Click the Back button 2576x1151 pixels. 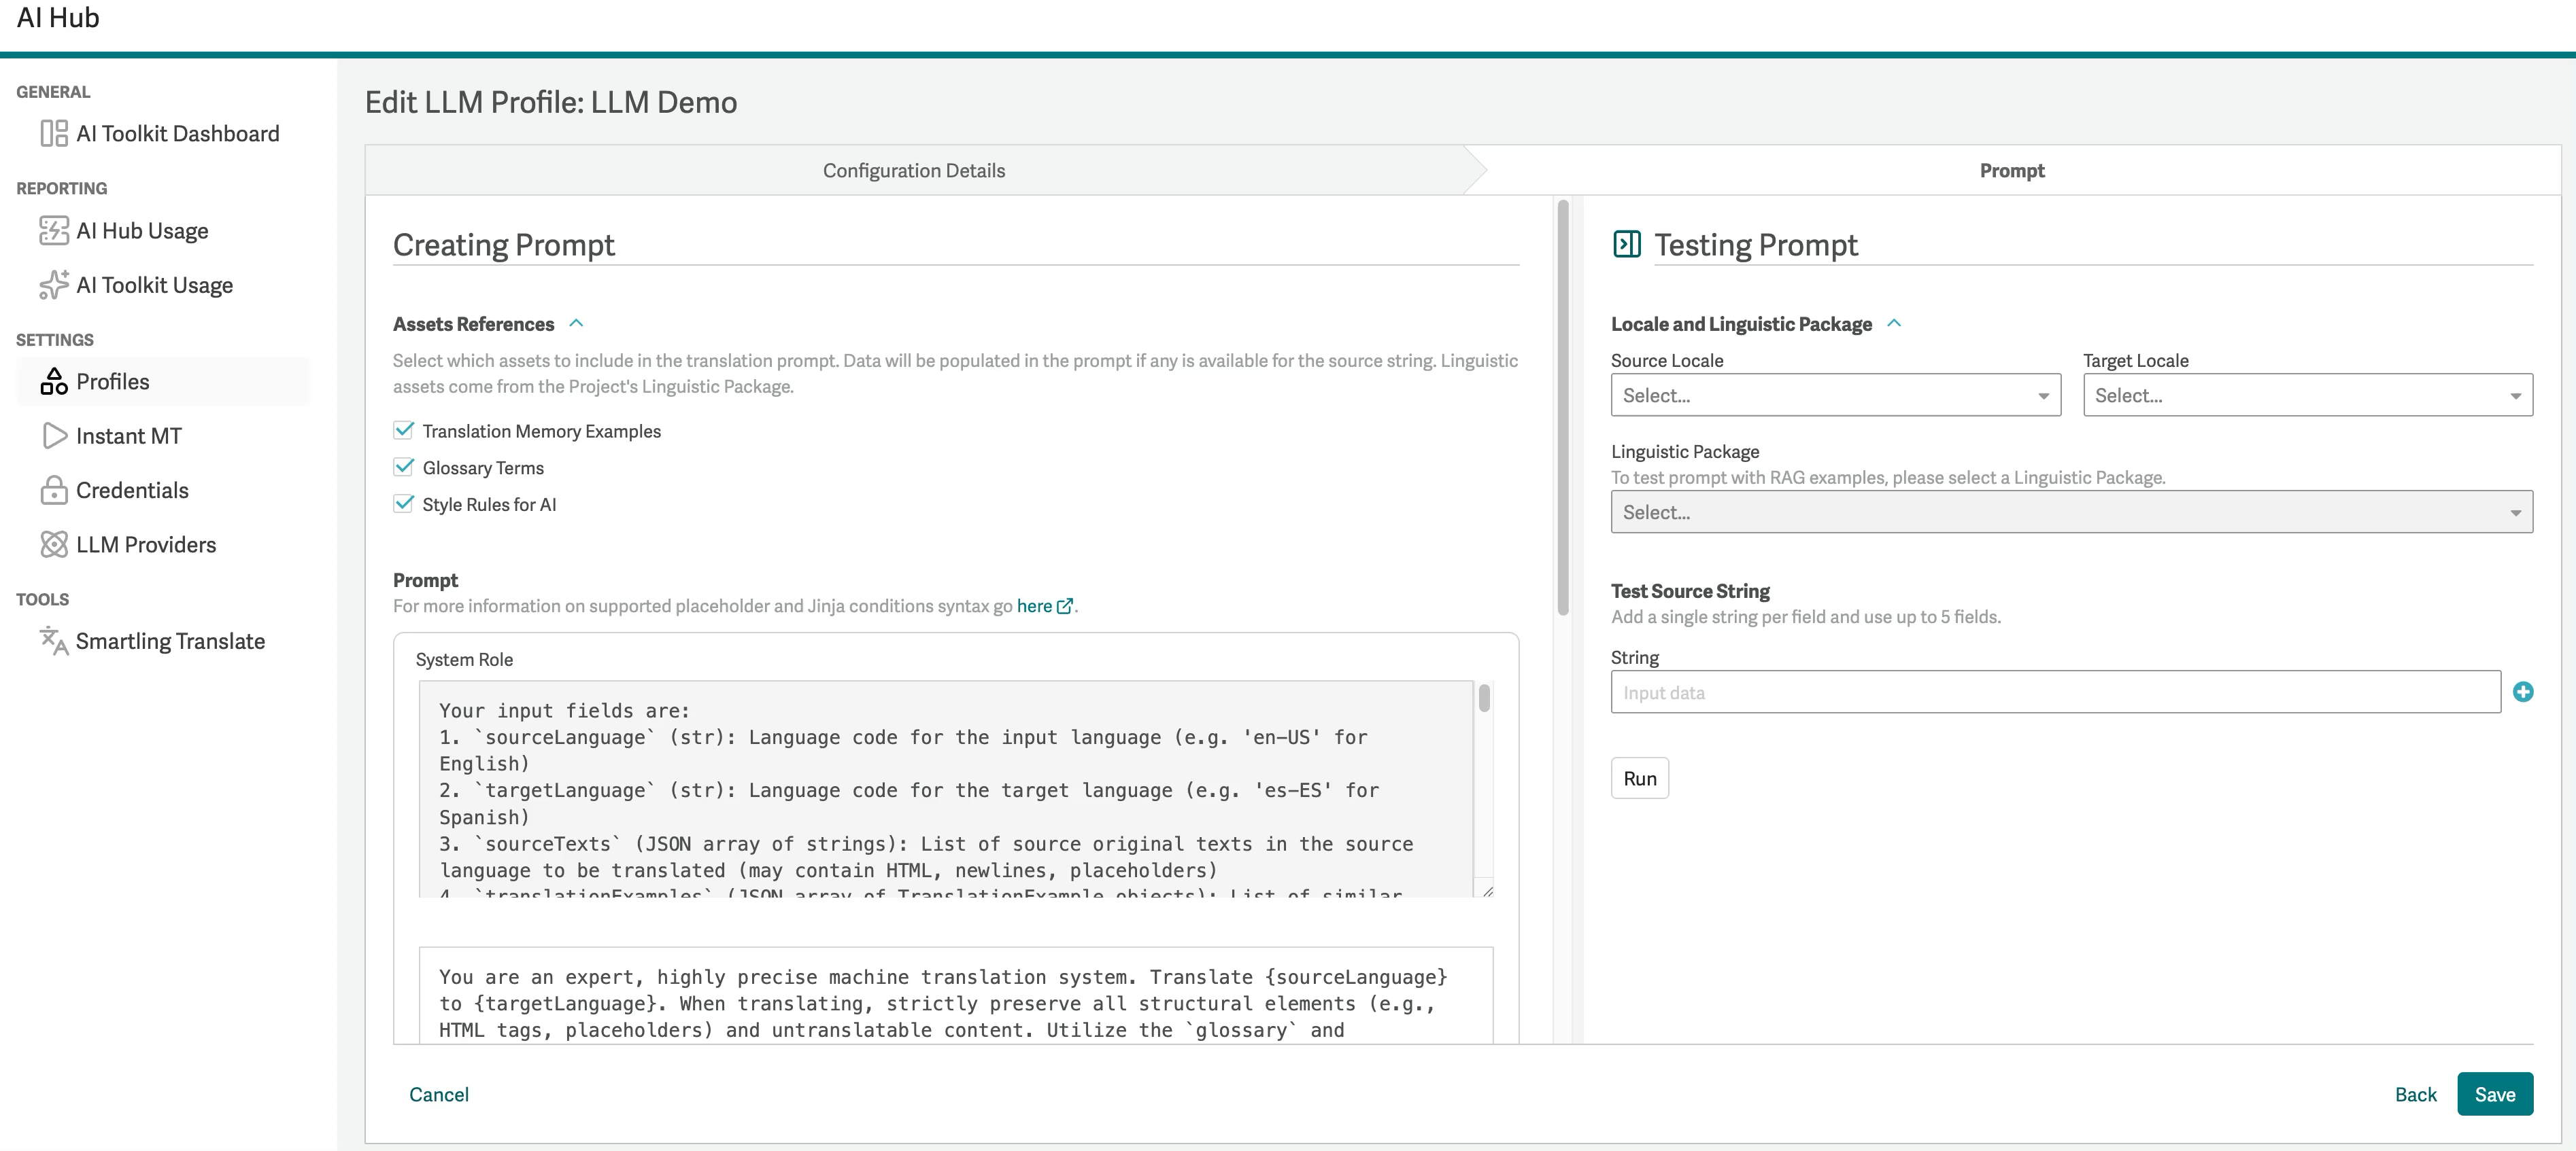[x=2416, y=1094]
